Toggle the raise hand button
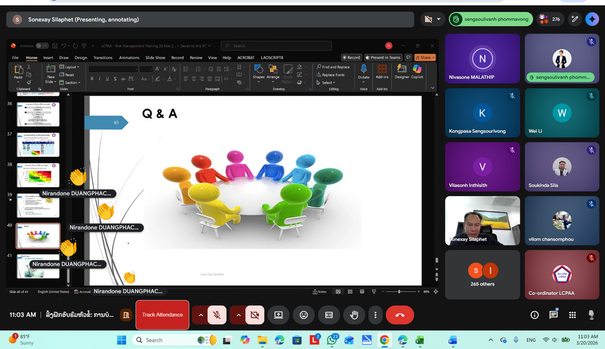605x349 pixels. click(x=354, y=315)
